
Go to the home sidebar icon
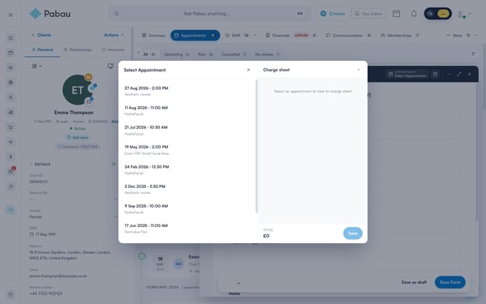click(x=11, y=38)
